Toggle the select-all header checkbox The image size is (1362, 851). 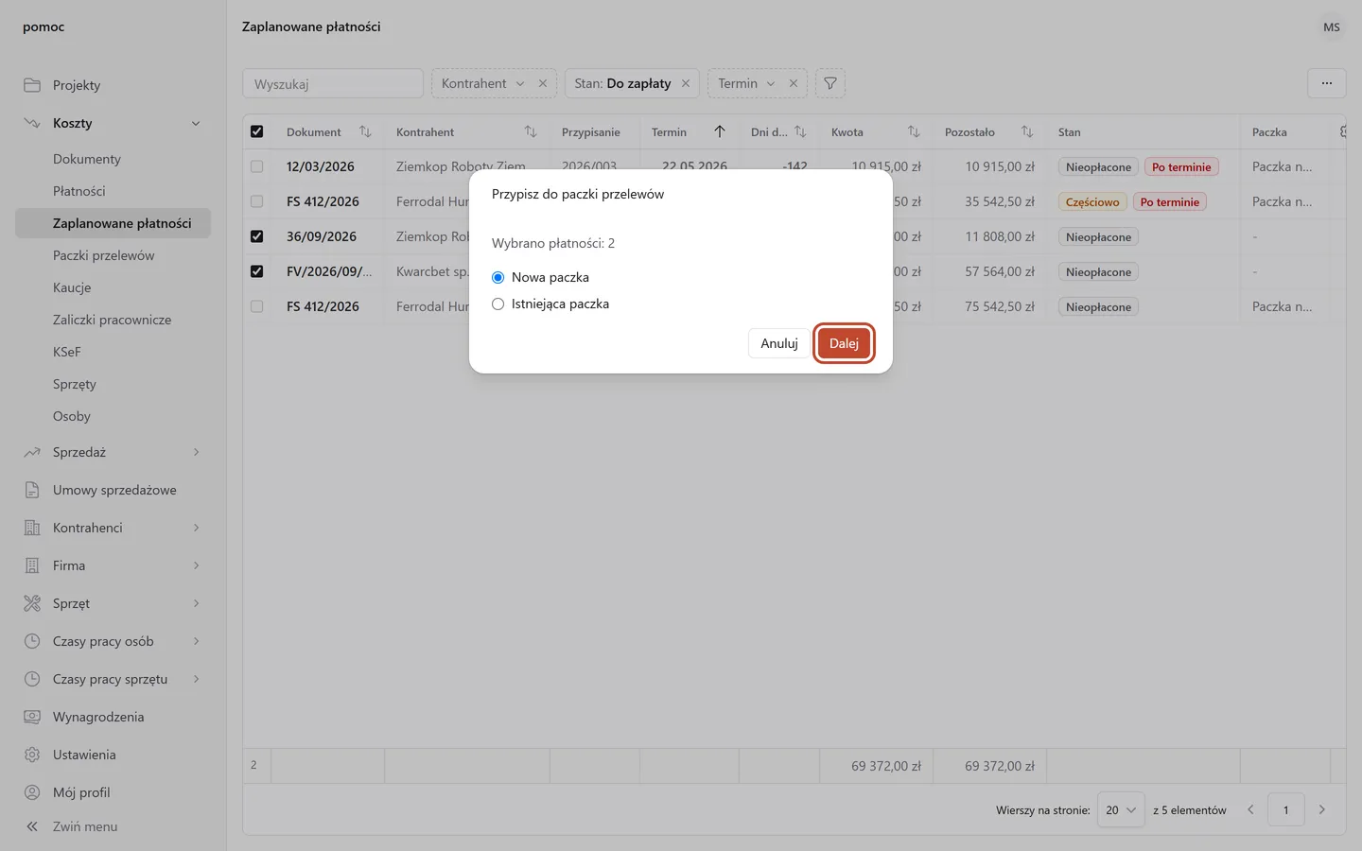(256, 131)
